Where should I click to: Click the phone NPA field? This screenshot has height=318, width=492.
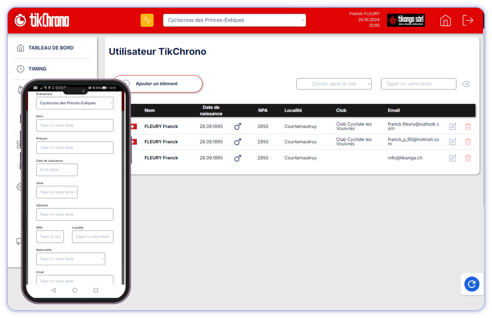point(50,237)
